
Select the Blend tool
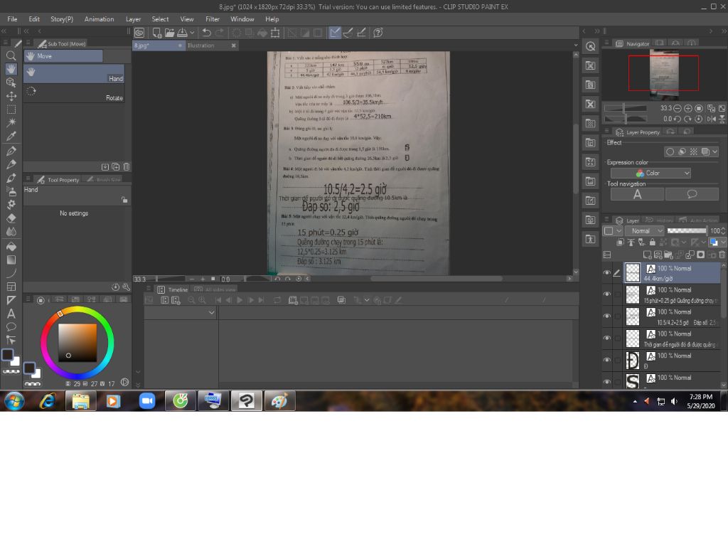pyautogui.click(x=11, y=231)
